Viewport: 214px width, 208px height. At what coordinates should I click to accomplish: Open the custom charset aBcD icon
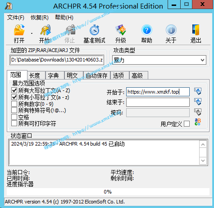pos(198,122)
